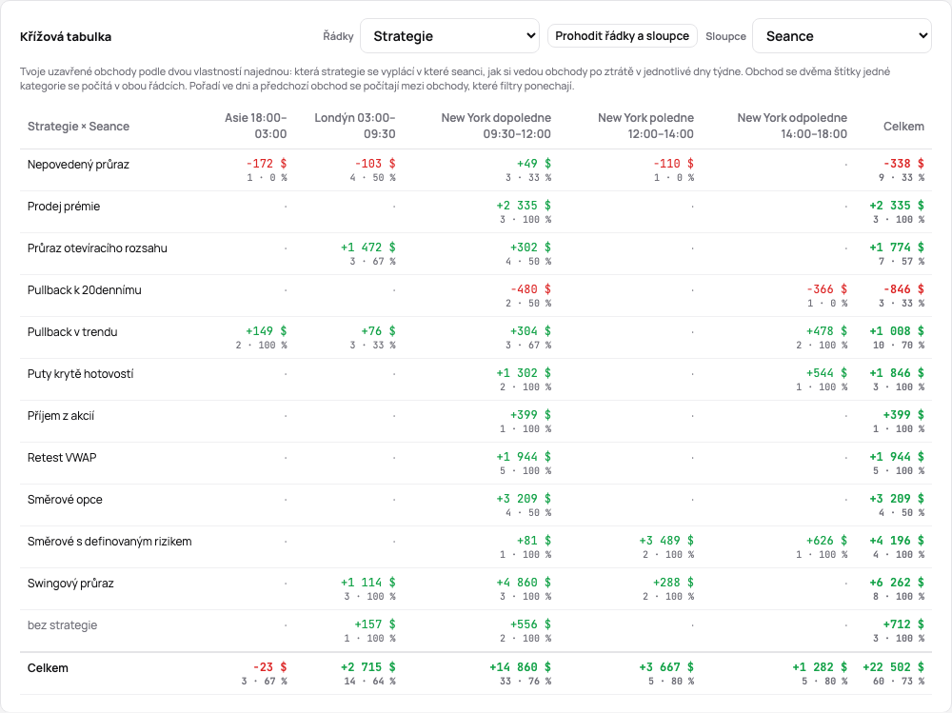Click the -172 $ value for Nepovedený průraz
This screenshot has width=952, height=713.
267,164
